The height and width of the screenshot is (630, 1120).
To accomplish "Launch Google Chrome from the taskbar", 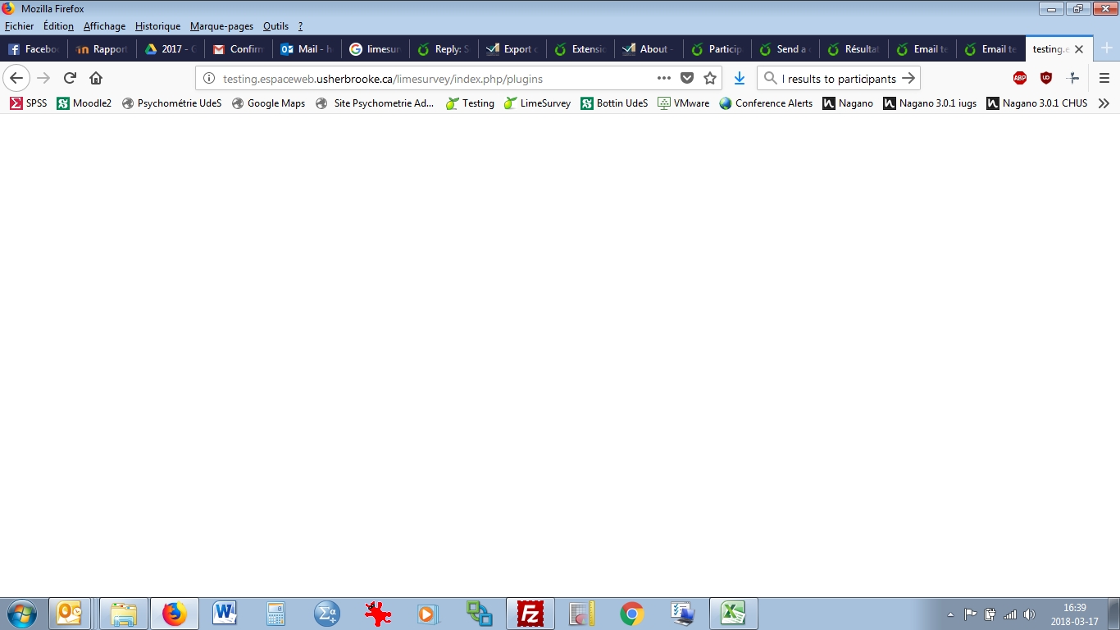I will [x=631, y=614].
